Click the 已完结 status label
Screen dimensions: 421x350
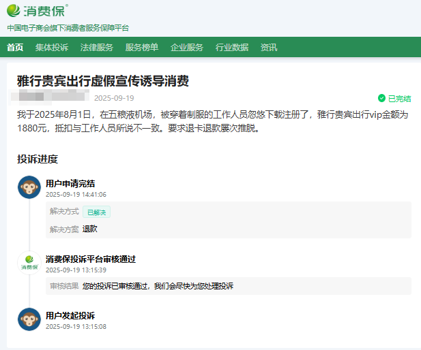[400, 99]
